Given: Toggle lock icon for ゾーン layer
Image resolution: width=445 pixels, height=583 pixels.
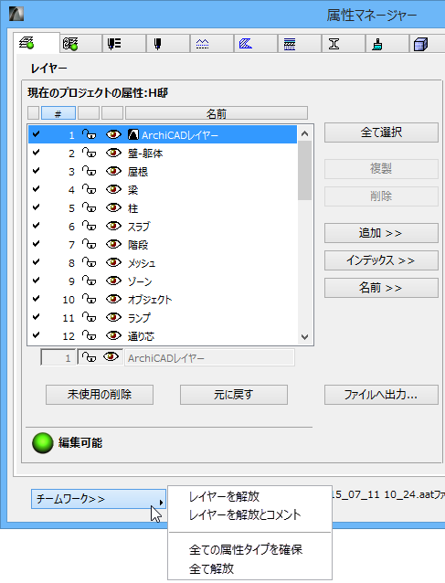Looking at the screenshot, I should click(x=89, y=281).
